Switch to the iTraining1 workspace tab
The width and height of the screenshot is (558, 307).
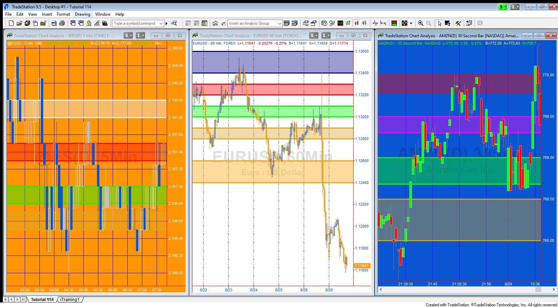(x=70, y=300)
